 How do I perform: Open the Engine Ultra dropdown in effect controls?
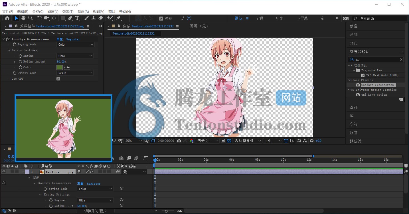pyautogui.click(x=76, y=56)
